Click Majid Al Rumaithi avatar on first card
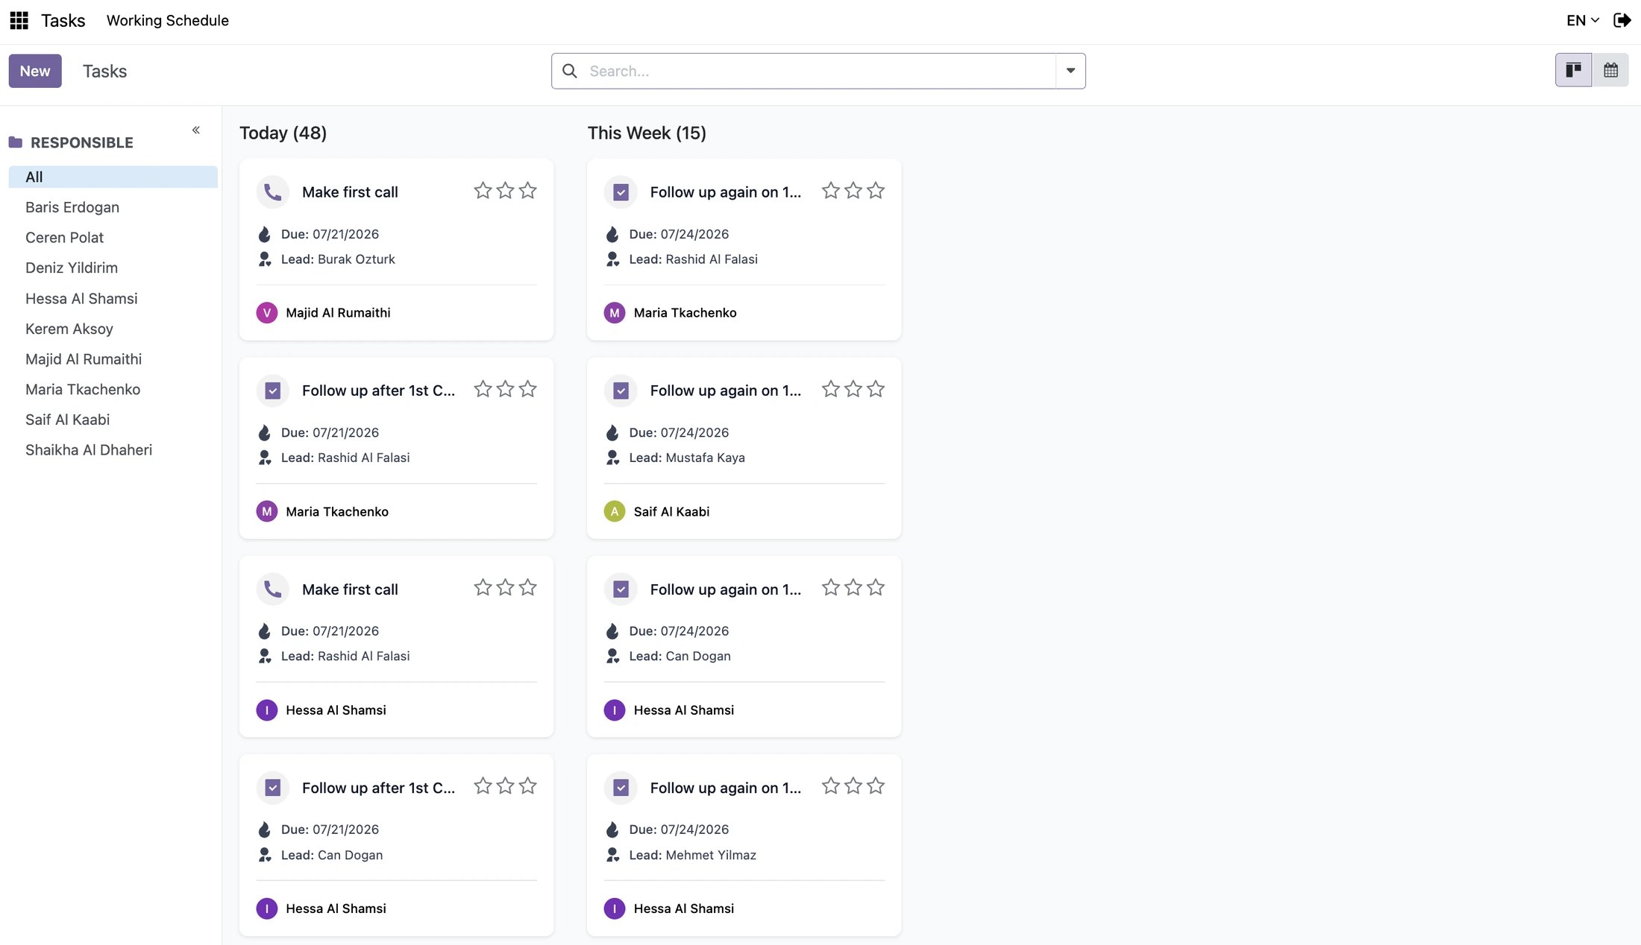Image resolution: width=1641 pixels, height=945 pixels. 267,313
